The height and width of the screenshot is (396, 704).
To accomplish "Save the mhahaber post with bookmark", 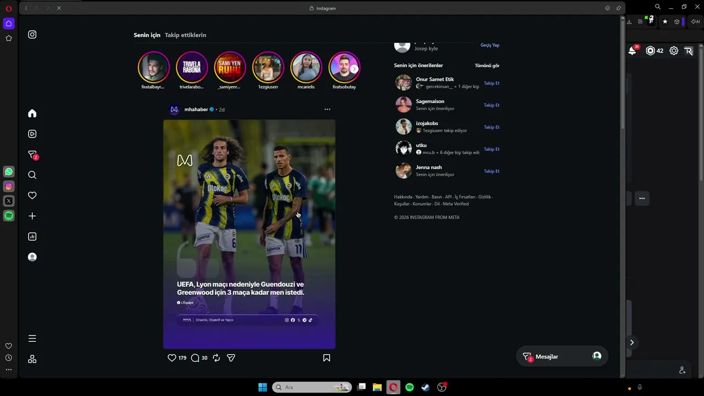I will coord(327,358).
